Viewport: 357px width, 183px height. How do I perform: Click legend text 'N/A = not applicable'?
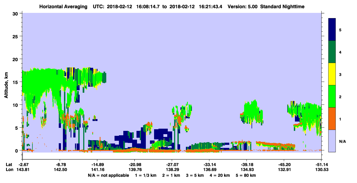[x=108, y=175]
